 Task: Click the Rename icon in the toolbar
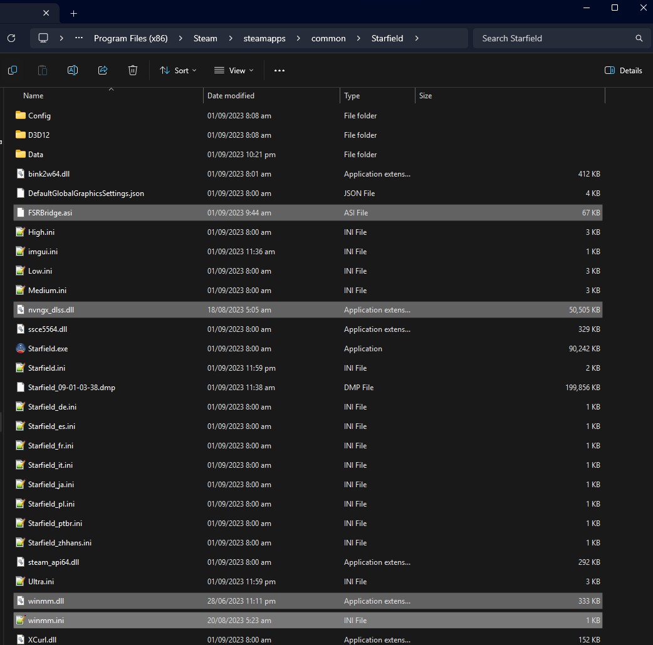point(73,70)
